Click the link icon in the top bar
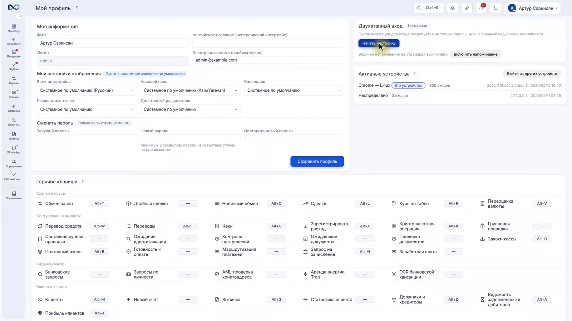Screen dimensions: 572x321 pos(467,8)
